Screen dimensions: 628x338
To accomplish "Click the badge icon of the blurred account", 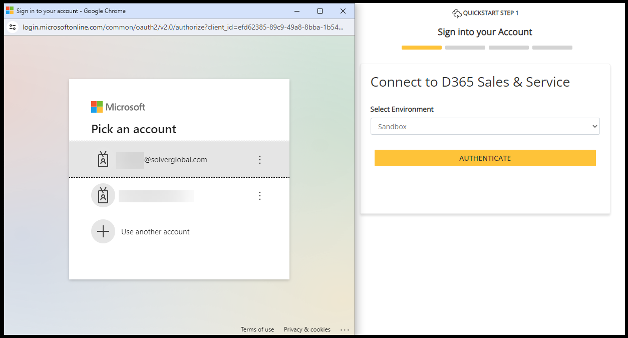I will 103,196.
